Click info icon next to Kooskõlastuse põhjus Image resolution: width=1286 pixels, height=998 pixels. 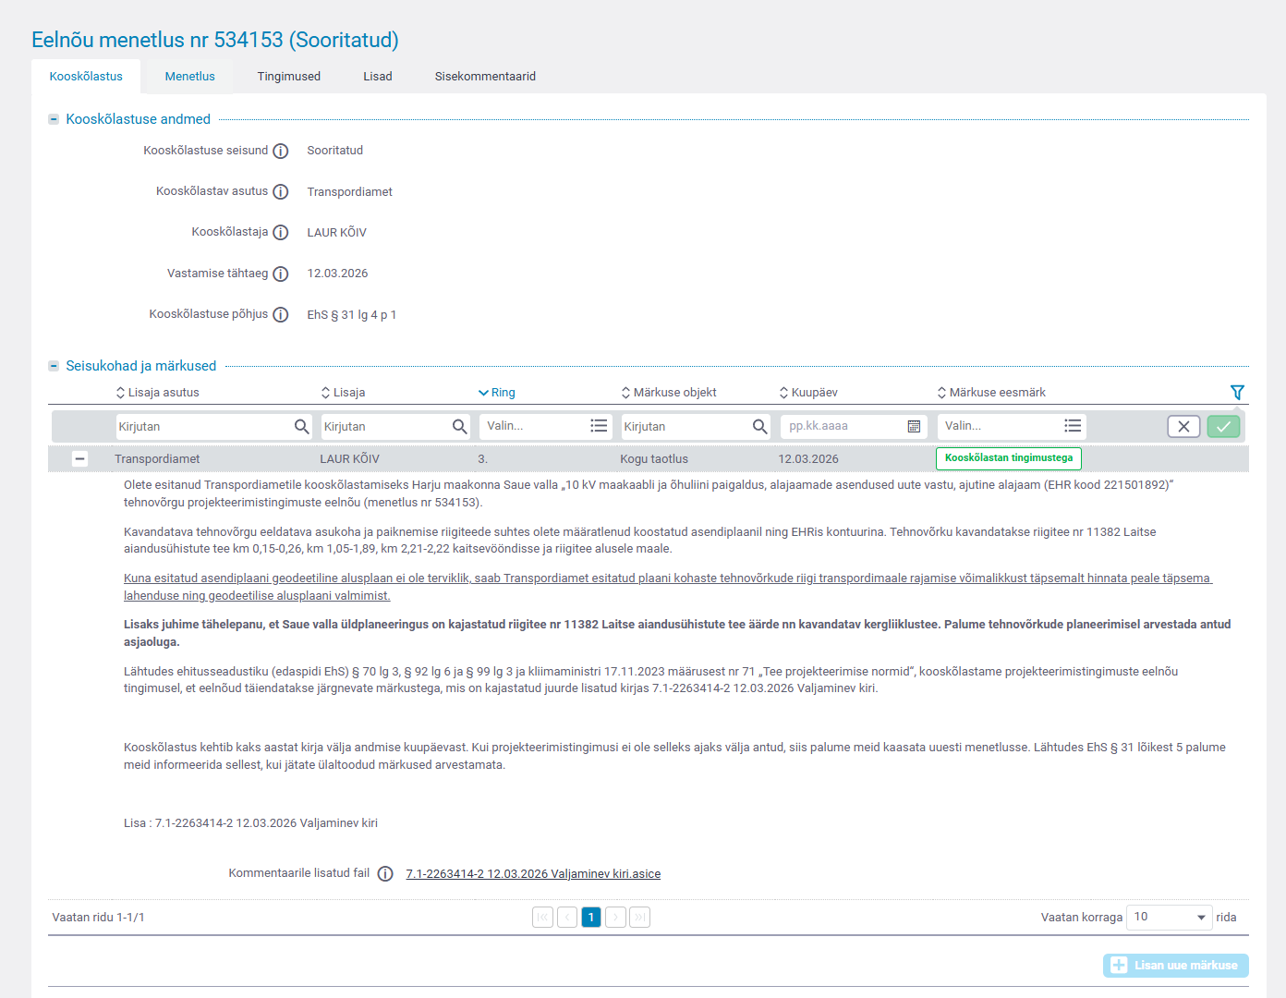[x=281, y=315]
